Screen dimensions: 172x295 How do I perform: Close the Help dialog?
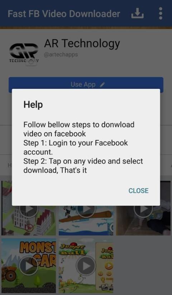[138, 191]
